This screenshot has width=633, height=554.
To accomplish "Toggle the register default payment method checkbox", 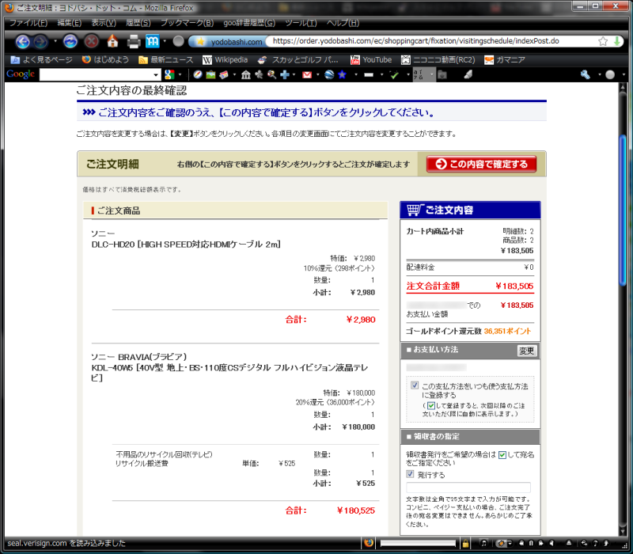I will coord(415,385).
